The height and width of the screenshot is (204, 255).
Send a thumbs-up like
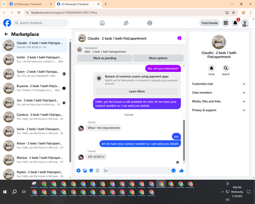coord(182,170)
